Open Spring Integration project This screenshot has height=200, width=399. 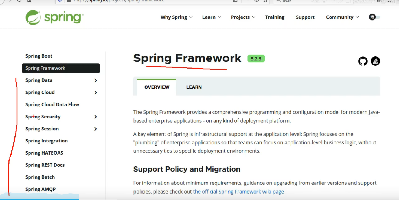[x=47, y=141]
